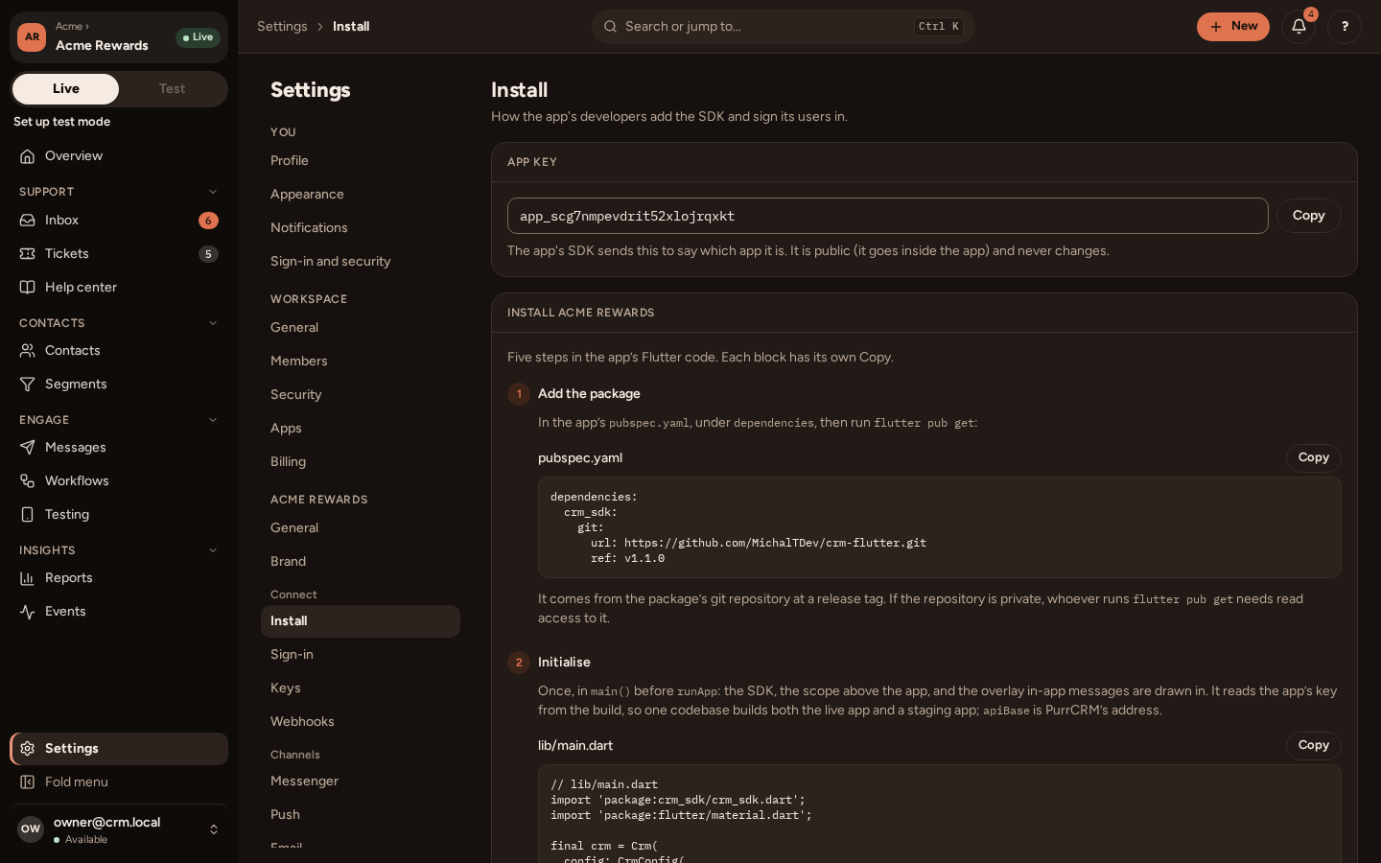Viewport: 1381px width, 863px height.
Task: Click the Settings gear icon
Action: coord(28,749)
